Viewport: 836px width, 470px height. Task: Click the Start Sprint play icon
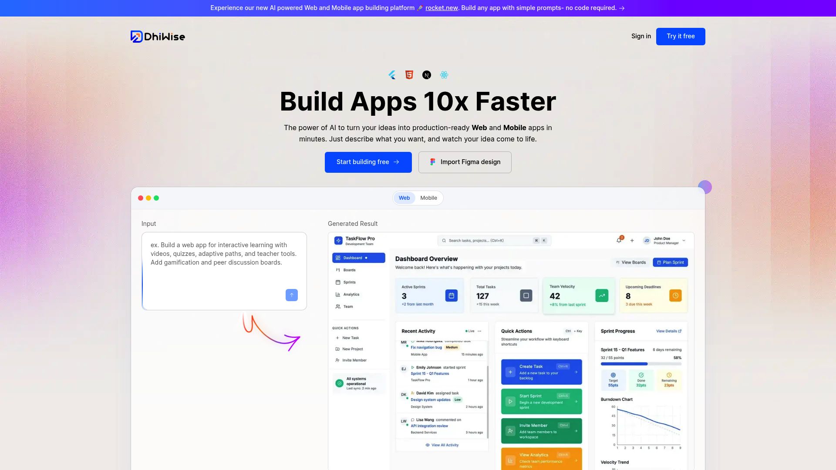pos(510,402)
